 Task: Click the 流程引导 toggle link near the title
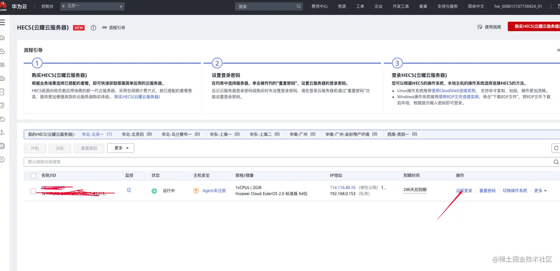[x=117, y=28]
